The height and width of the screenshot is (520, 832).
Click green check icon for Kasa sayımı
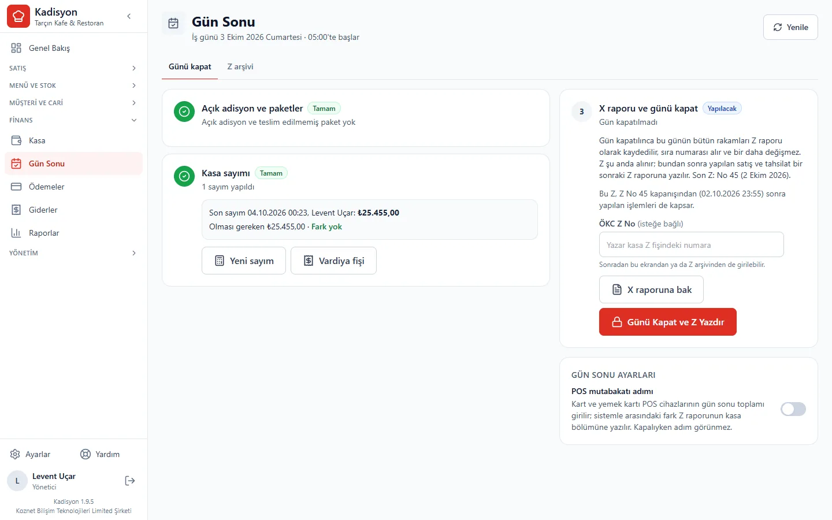[x=184, y=176]
